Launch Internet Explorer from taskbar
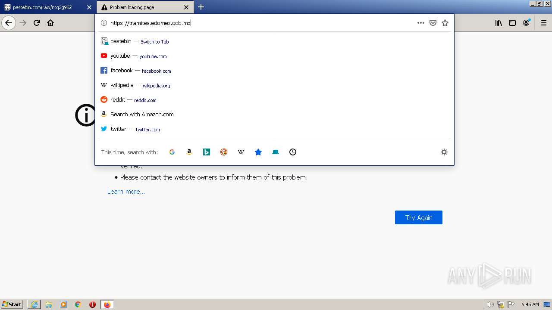 [x=34, y=304]
